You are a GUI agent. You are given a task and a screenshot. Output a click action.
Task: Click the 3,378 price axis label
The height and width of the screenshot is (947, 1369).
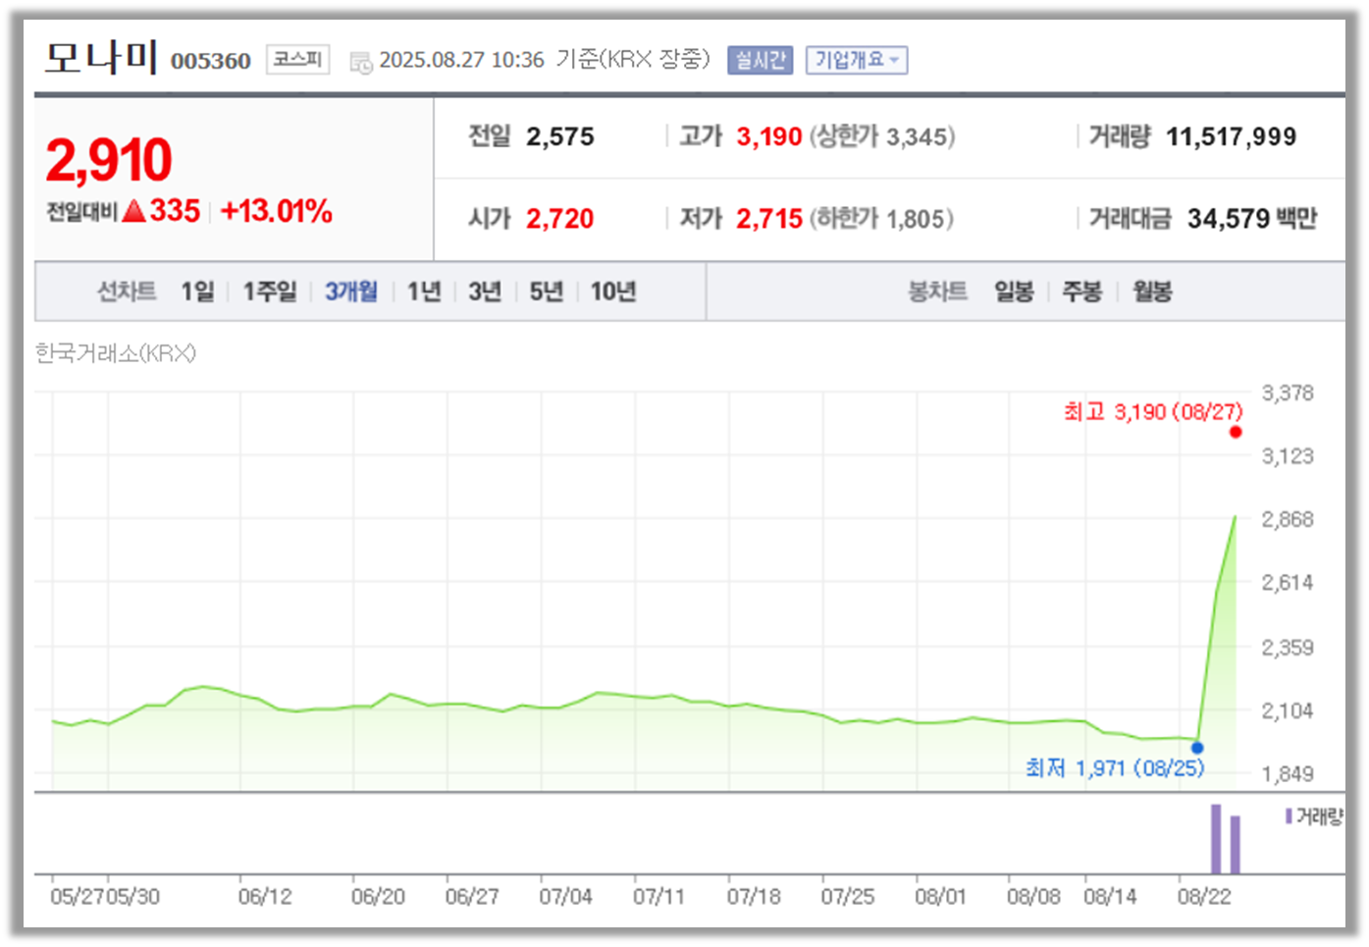(x=1288, y=394)
